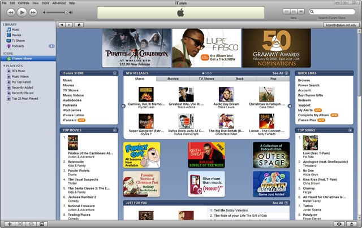
Task: Select Music in the Library
Action: pyautogui.click(x=15, y=29)
